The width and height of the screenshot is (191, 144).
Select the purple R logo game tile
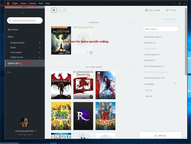pyautogui.click(x=83, y=116)
